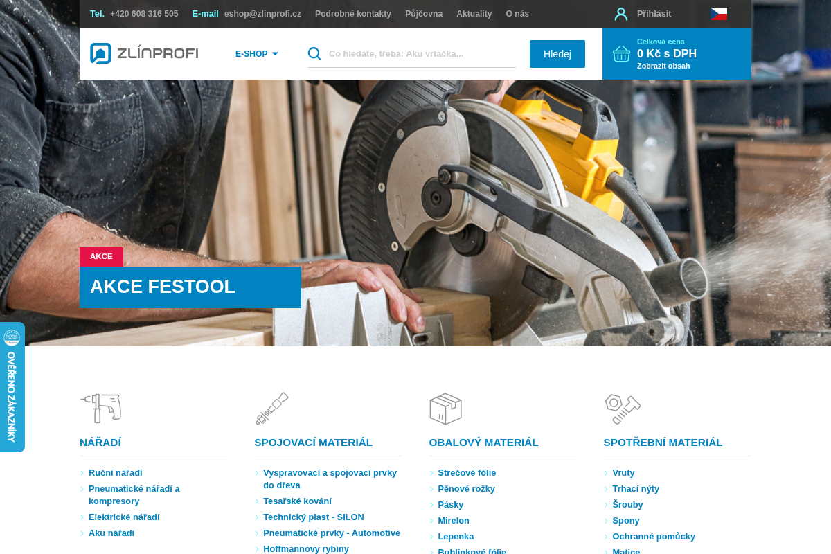Expand the E-SHOP dropdown menu

[x=257, y=54]
